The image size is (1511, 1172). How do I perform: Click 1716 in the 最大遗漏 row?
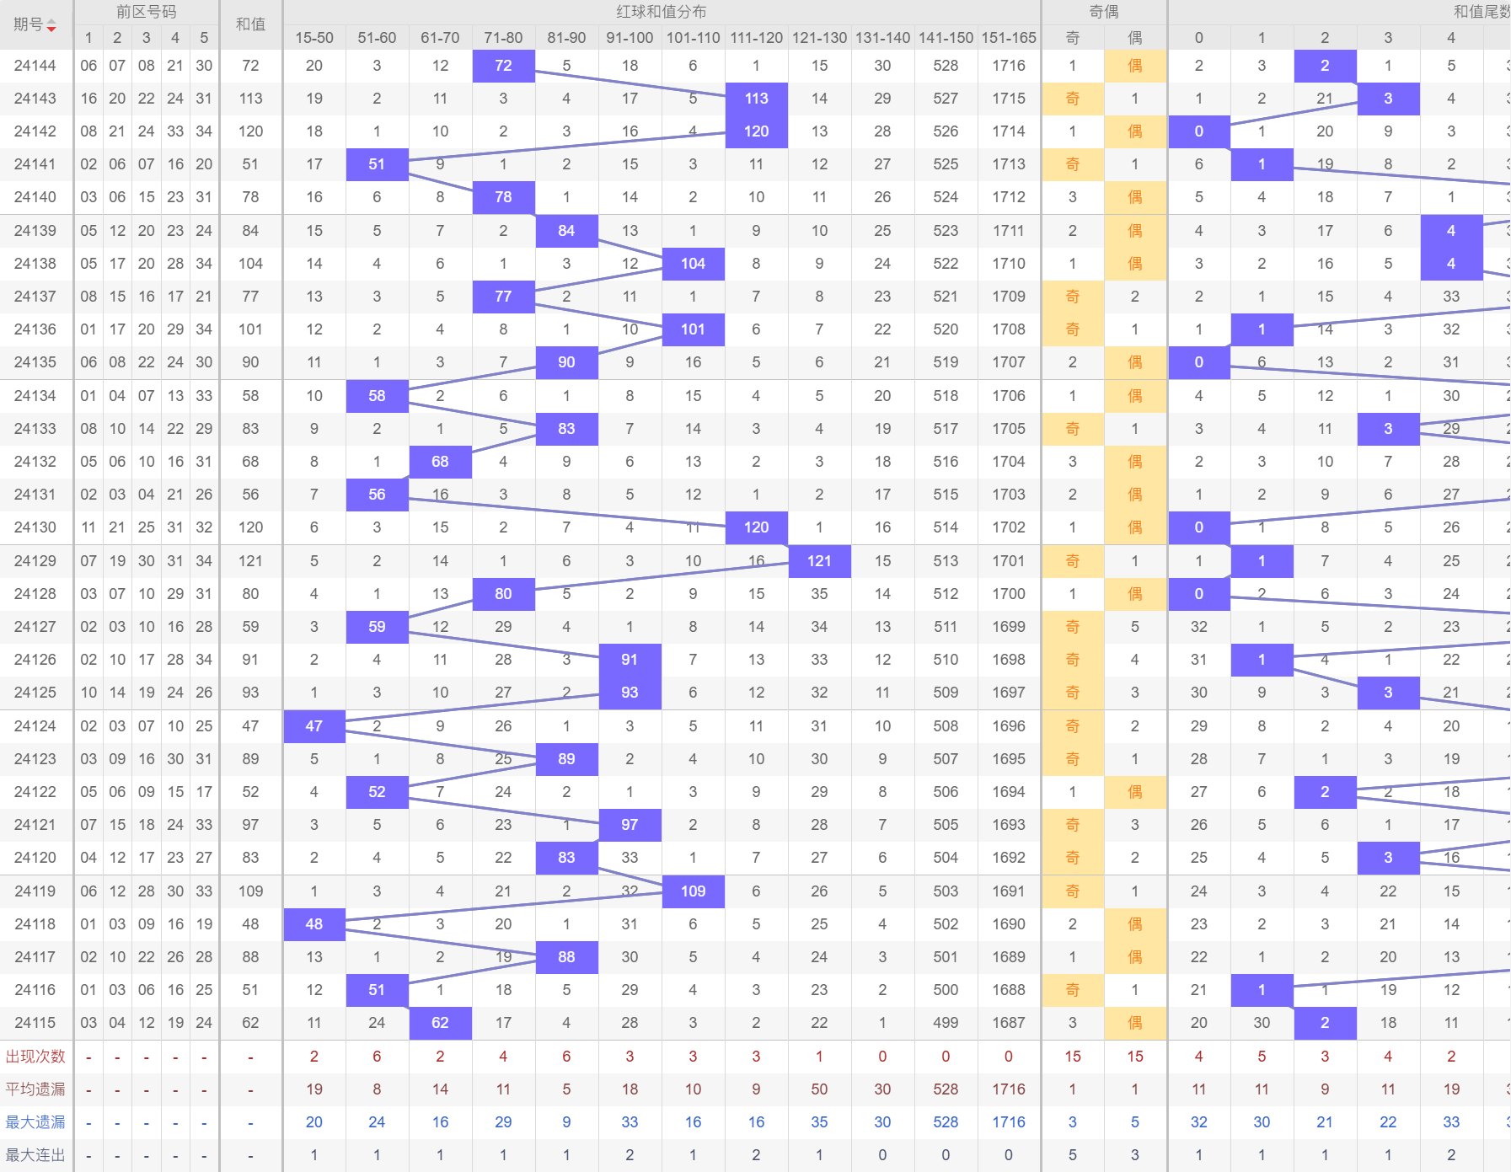coord(1009,1122)
